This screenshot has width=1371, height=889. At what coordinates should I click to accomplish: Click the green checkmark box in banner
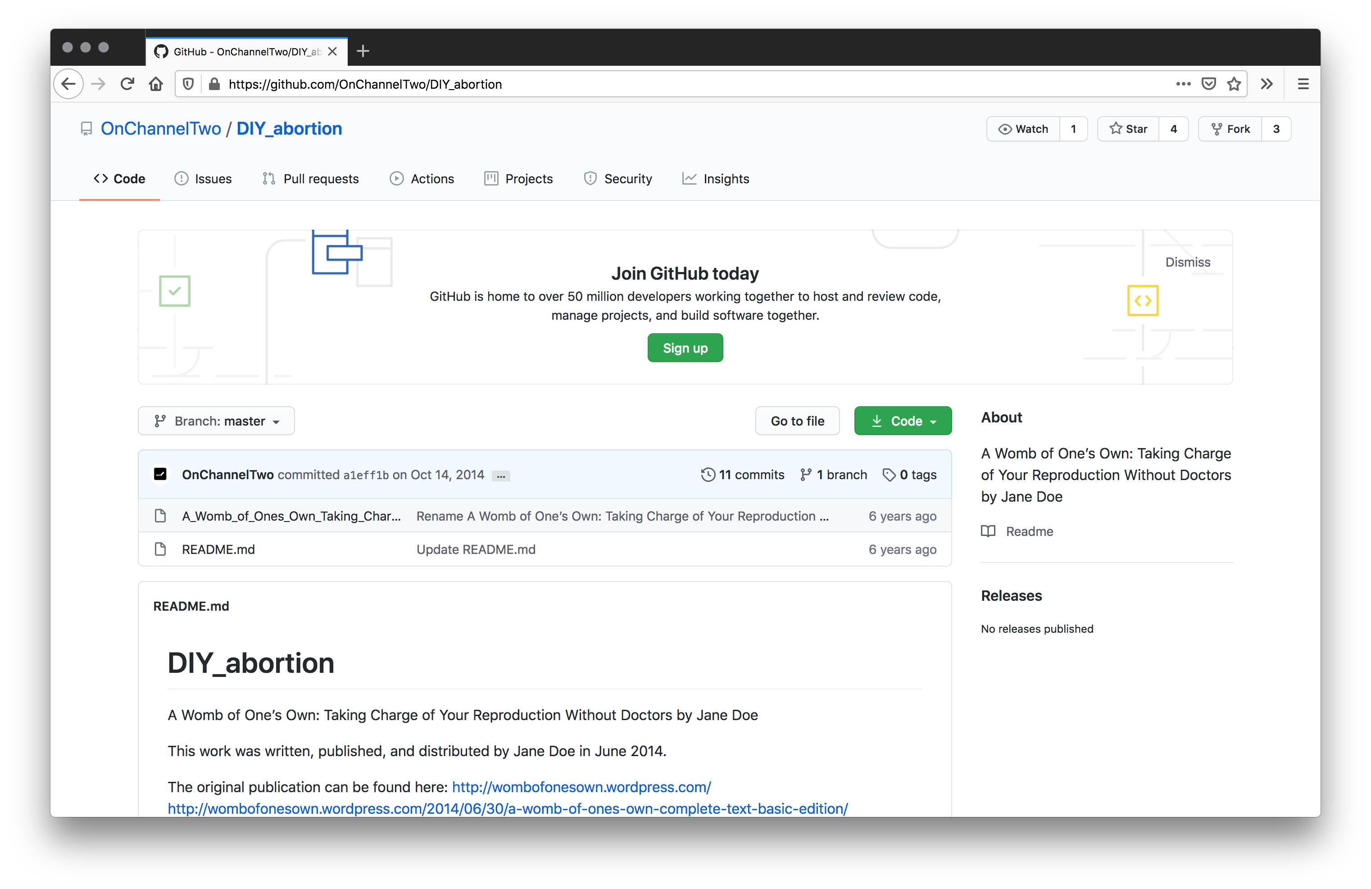tap(175, 291)
